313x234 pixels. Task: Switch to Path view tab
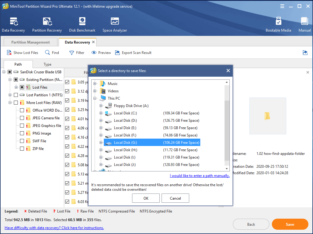point(18,64)
